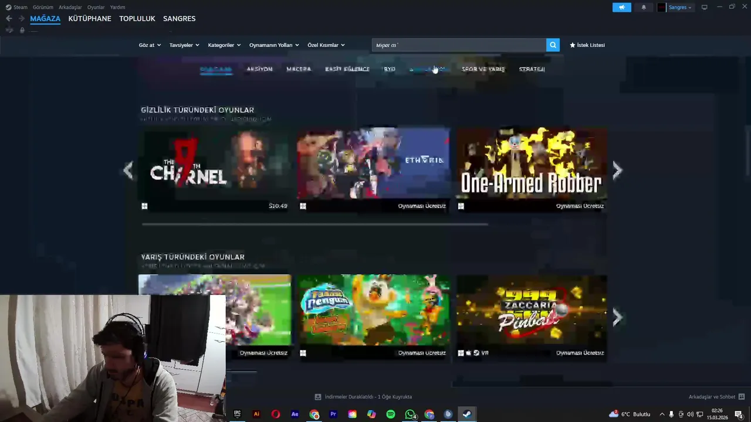
Task: Click the İstek Listesi star link
Action: (587, 45)
